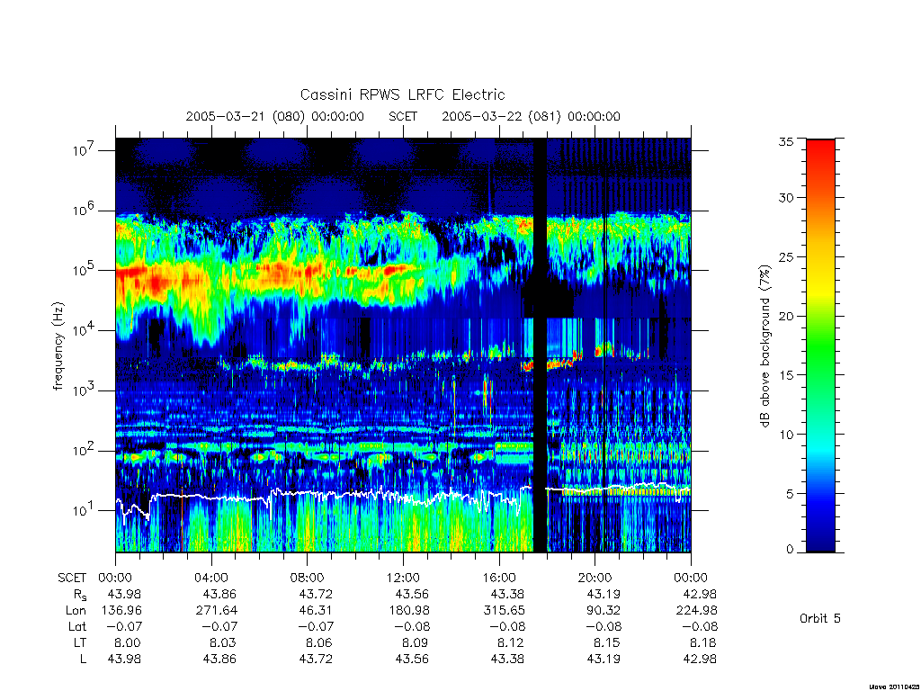The height and width of the screenshot is (691, 921).
Task: Click the 04:00 time axis label
Action: click(210, 578)
